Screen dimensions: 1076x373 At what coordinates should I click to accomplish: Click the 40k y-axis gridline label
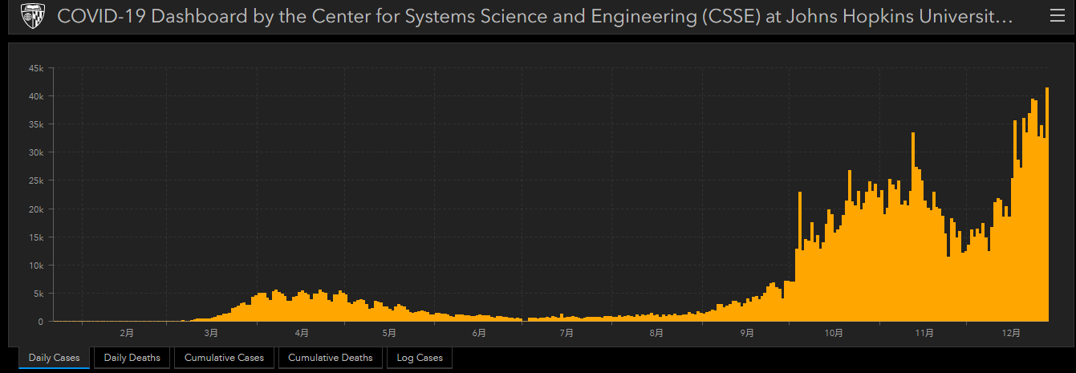click(x=36, y=96)
